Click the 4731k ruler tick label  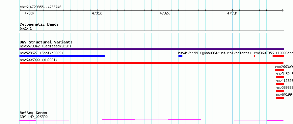click(x=97, y=13)
